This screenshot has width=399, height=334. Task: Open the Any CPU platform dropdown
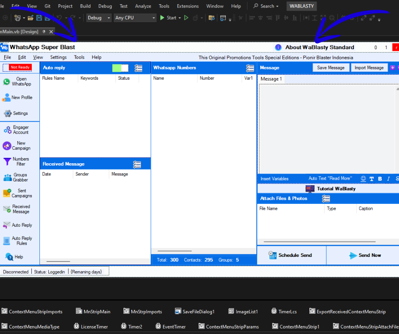(x=135, y=18)
